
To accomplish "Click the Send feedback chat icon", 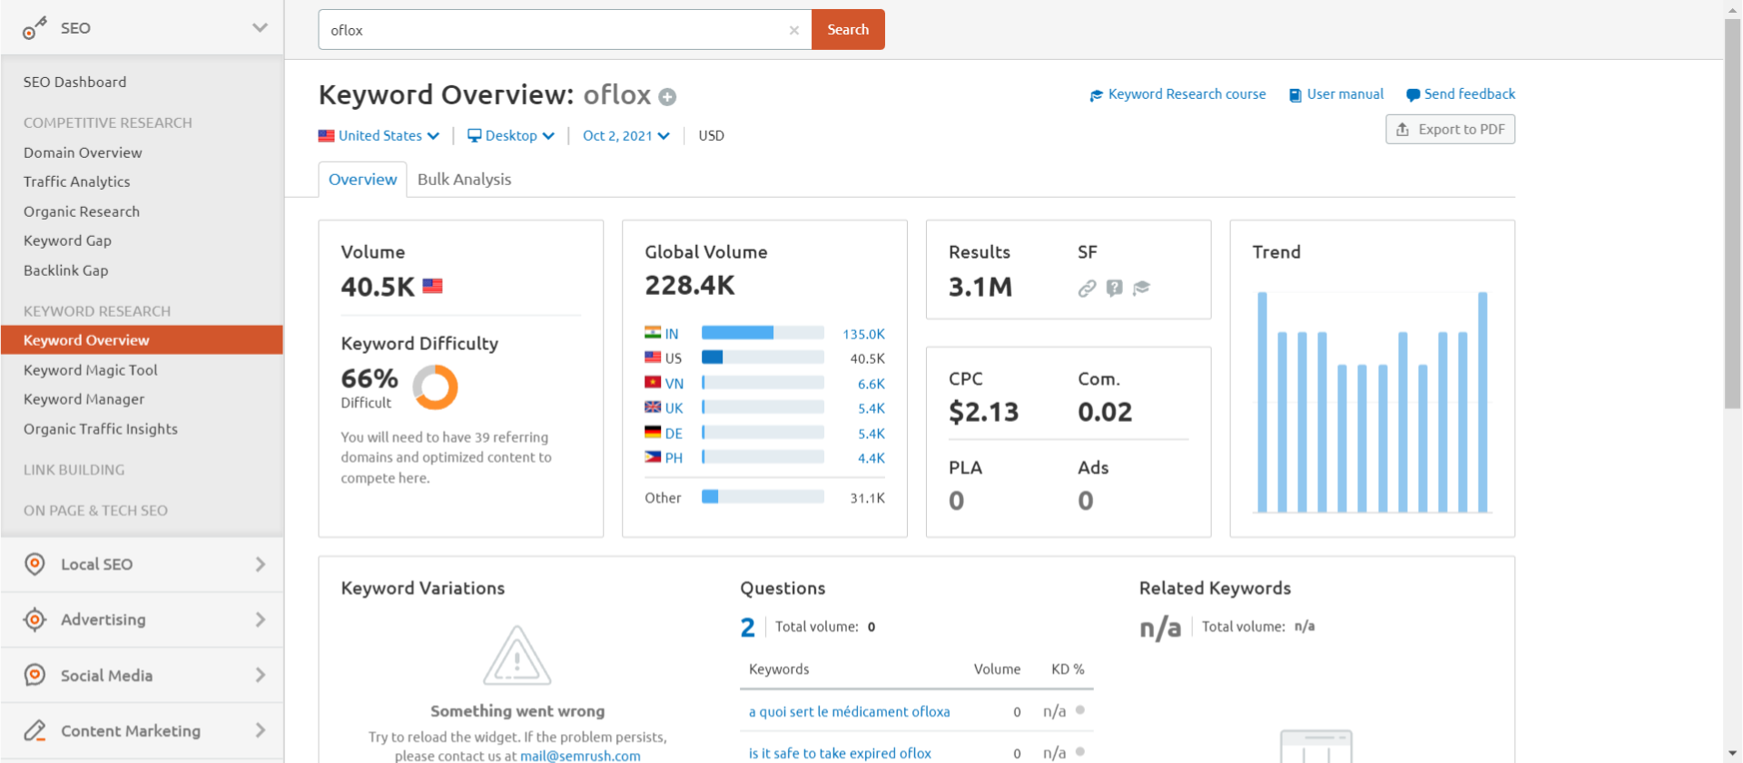I will coord(1413,94).
